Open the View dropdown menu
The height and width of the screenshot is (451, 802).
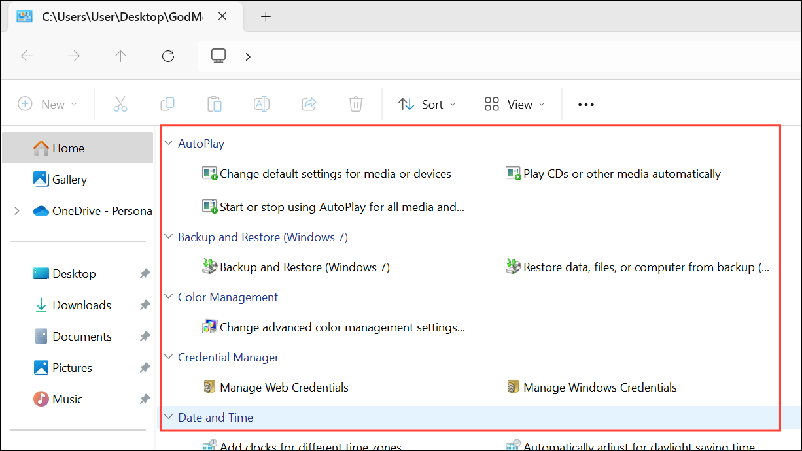(x=515, y=104)
